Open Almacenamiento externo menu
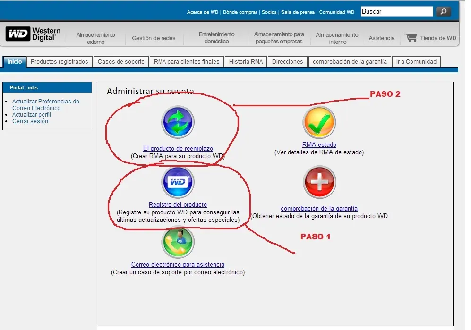 tap(95, 38)
